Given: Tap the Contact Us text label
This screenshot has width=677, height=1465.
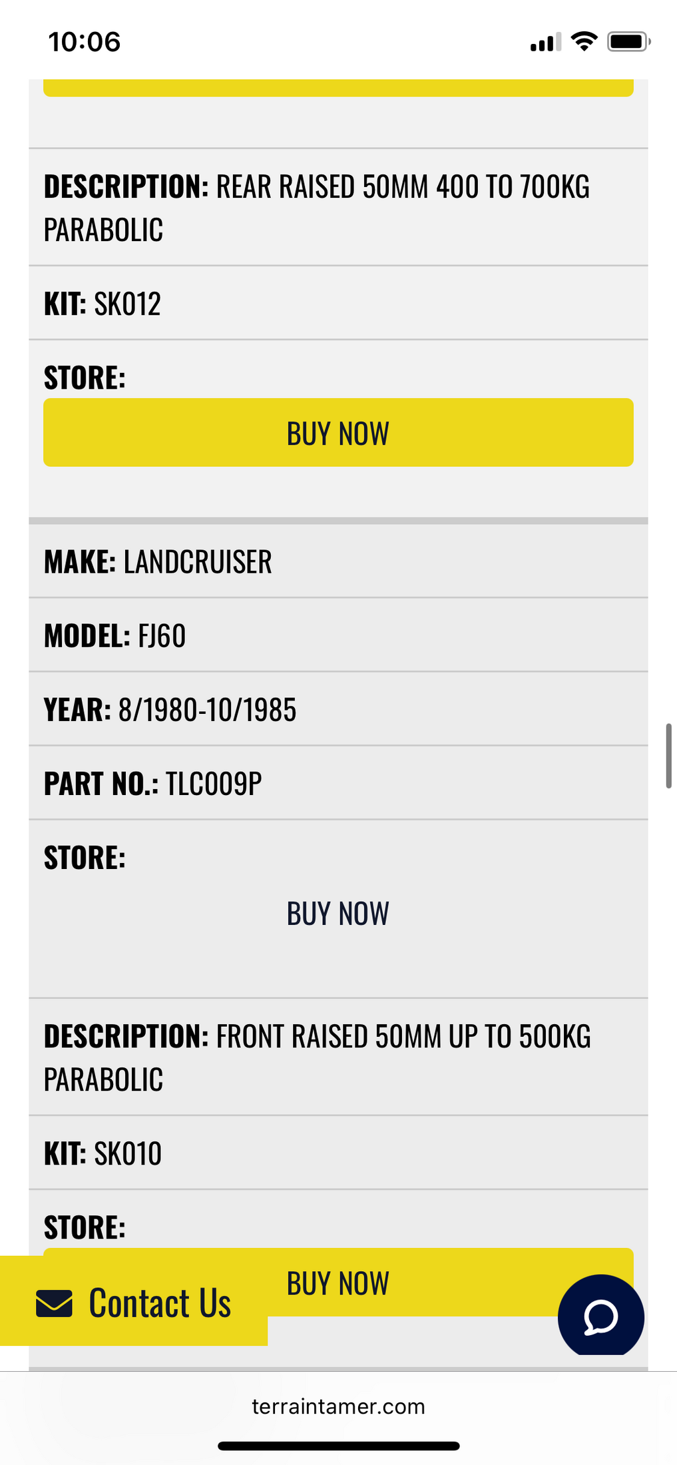Looking at the screenshot, I should tap(160, 1303).
